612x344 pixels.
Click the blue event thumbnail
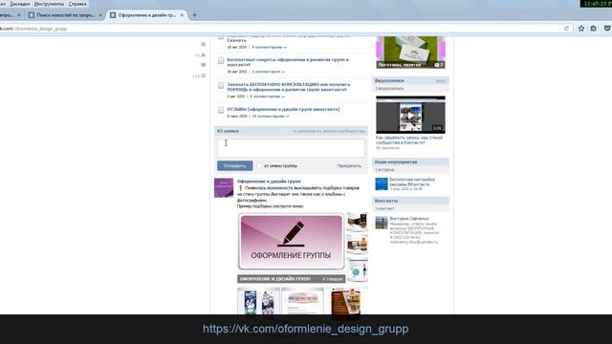(382, 183)
